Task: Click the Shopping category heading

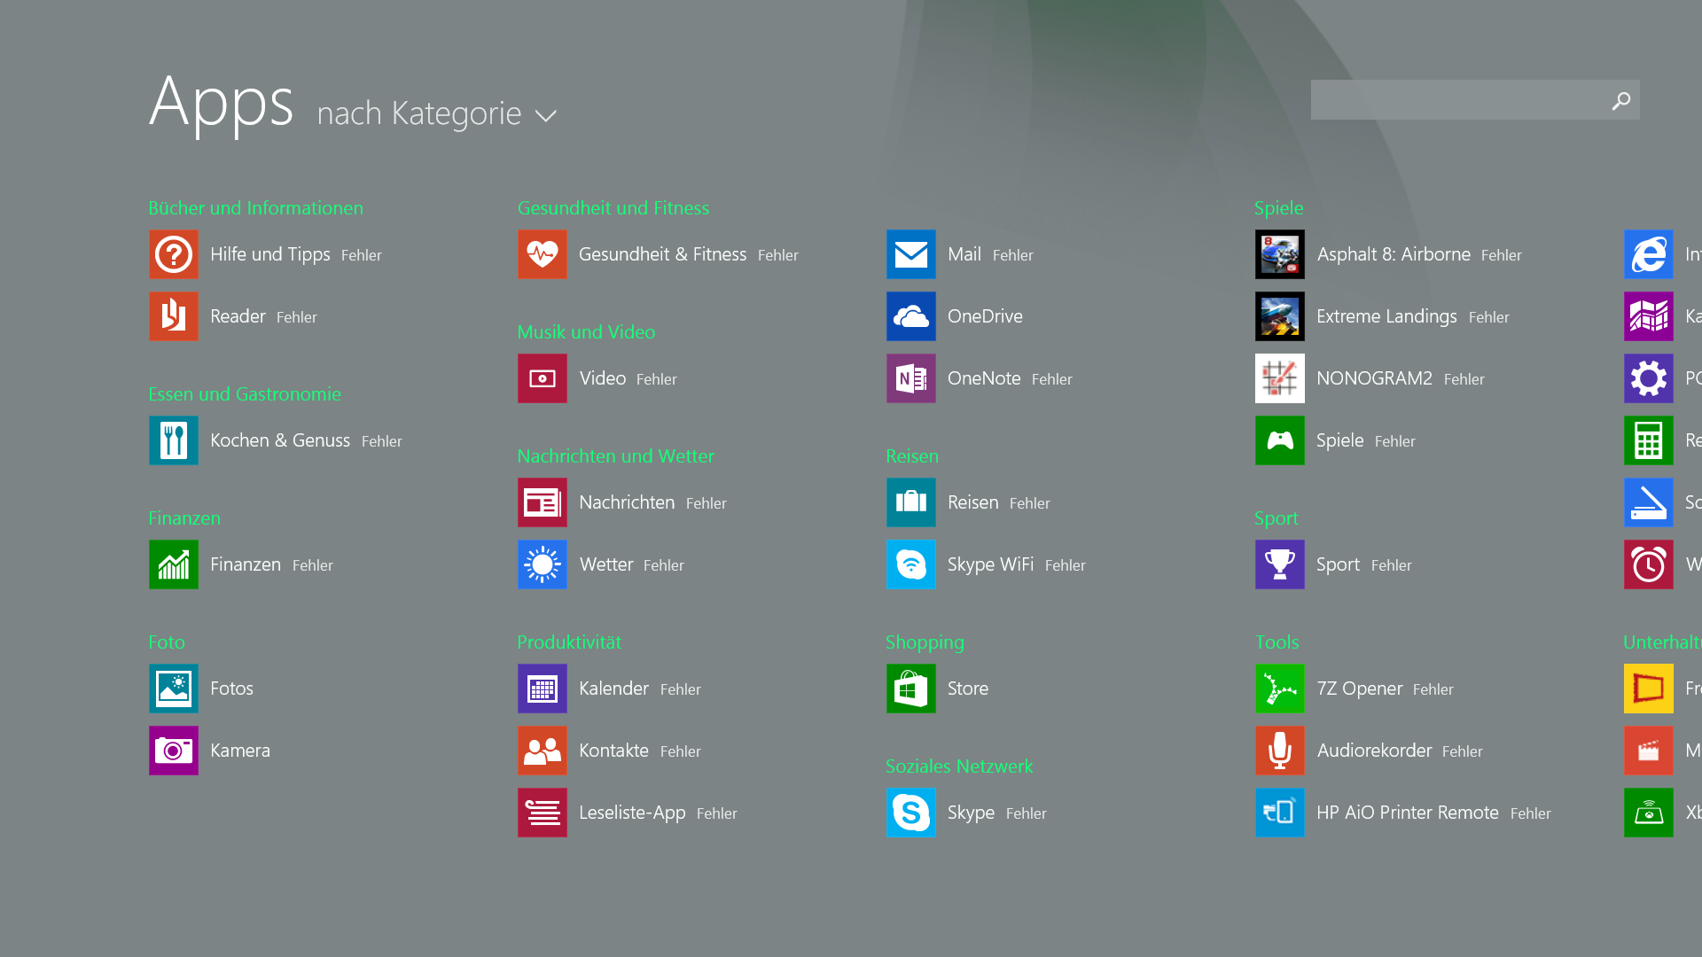Action: 925,642
